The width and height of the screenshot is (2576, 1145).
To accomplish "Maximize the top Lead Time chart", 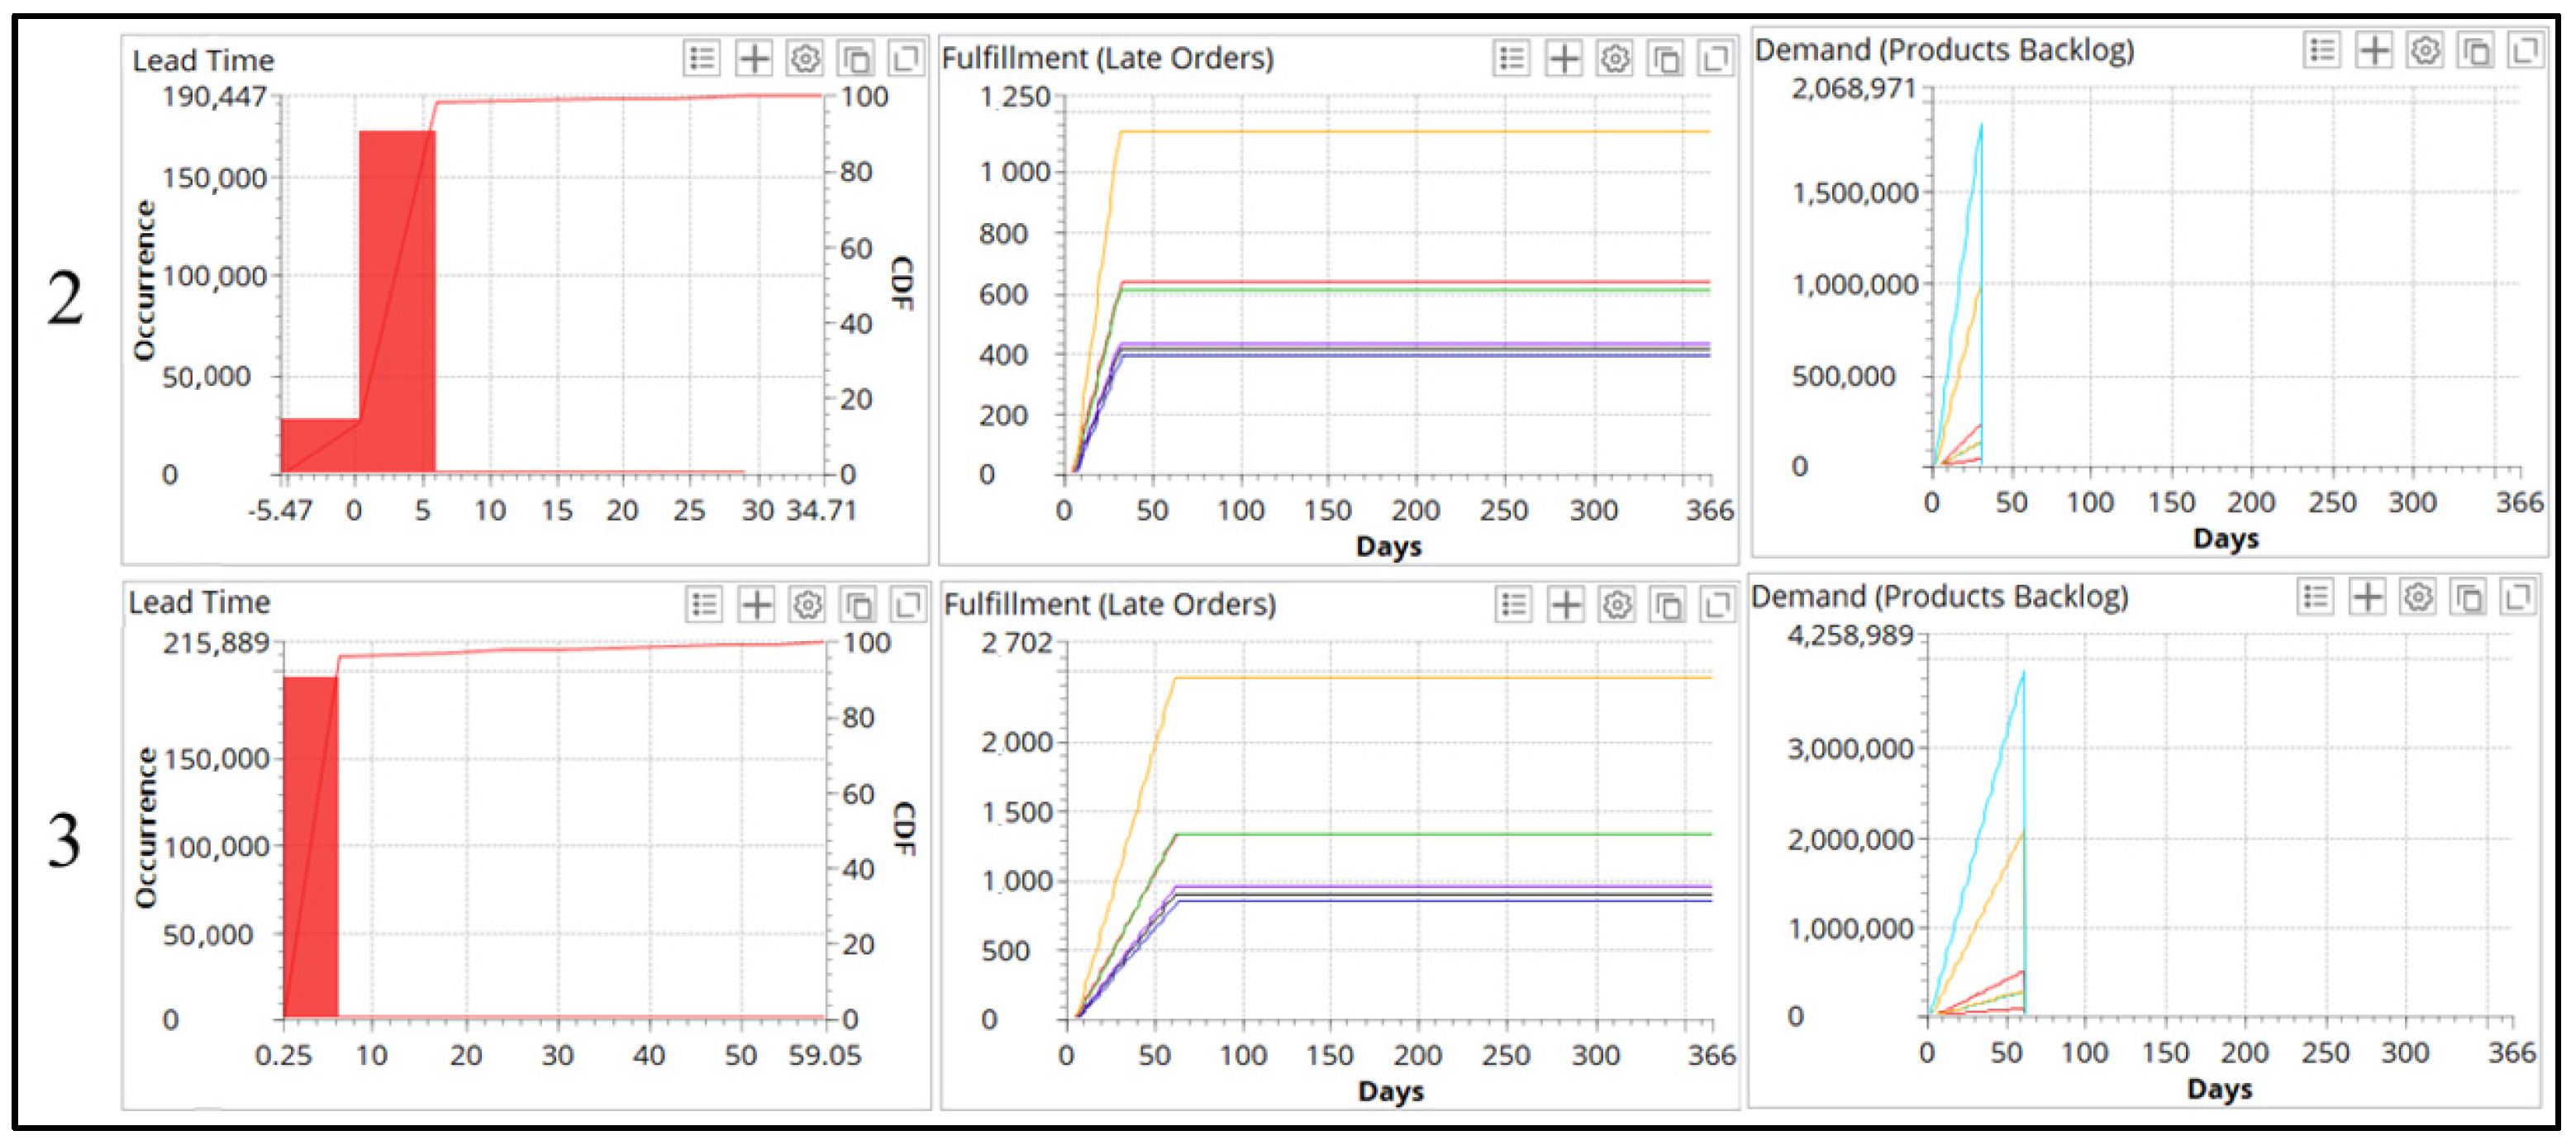I will click(906, 58).
